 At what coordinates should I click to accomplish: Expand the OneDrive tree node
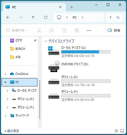pyautogui.click(x=5, y=74)
